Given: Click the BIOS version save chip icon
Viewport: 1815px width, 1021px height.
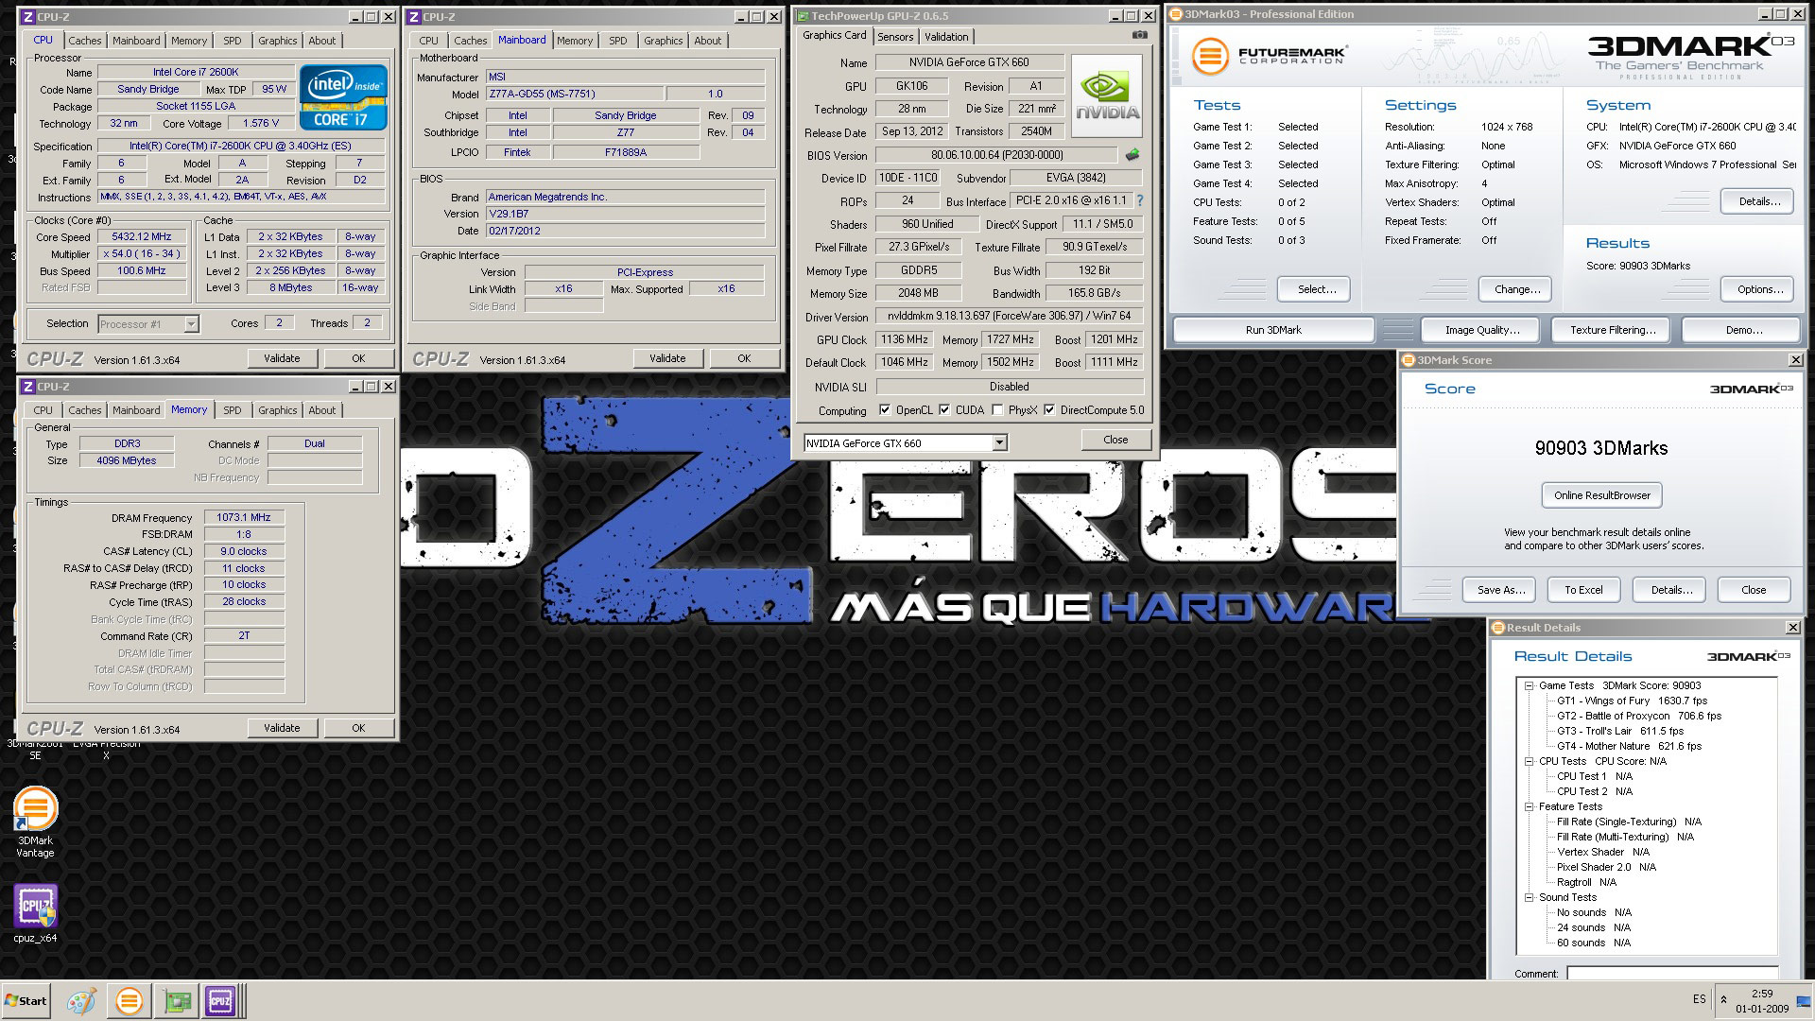Looking at the screenshot, I should 1132,154.
